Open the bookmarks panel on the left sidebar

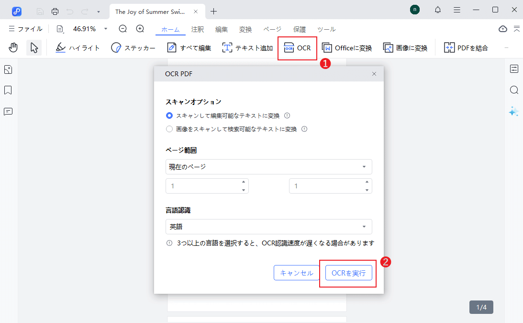(8, 90)
